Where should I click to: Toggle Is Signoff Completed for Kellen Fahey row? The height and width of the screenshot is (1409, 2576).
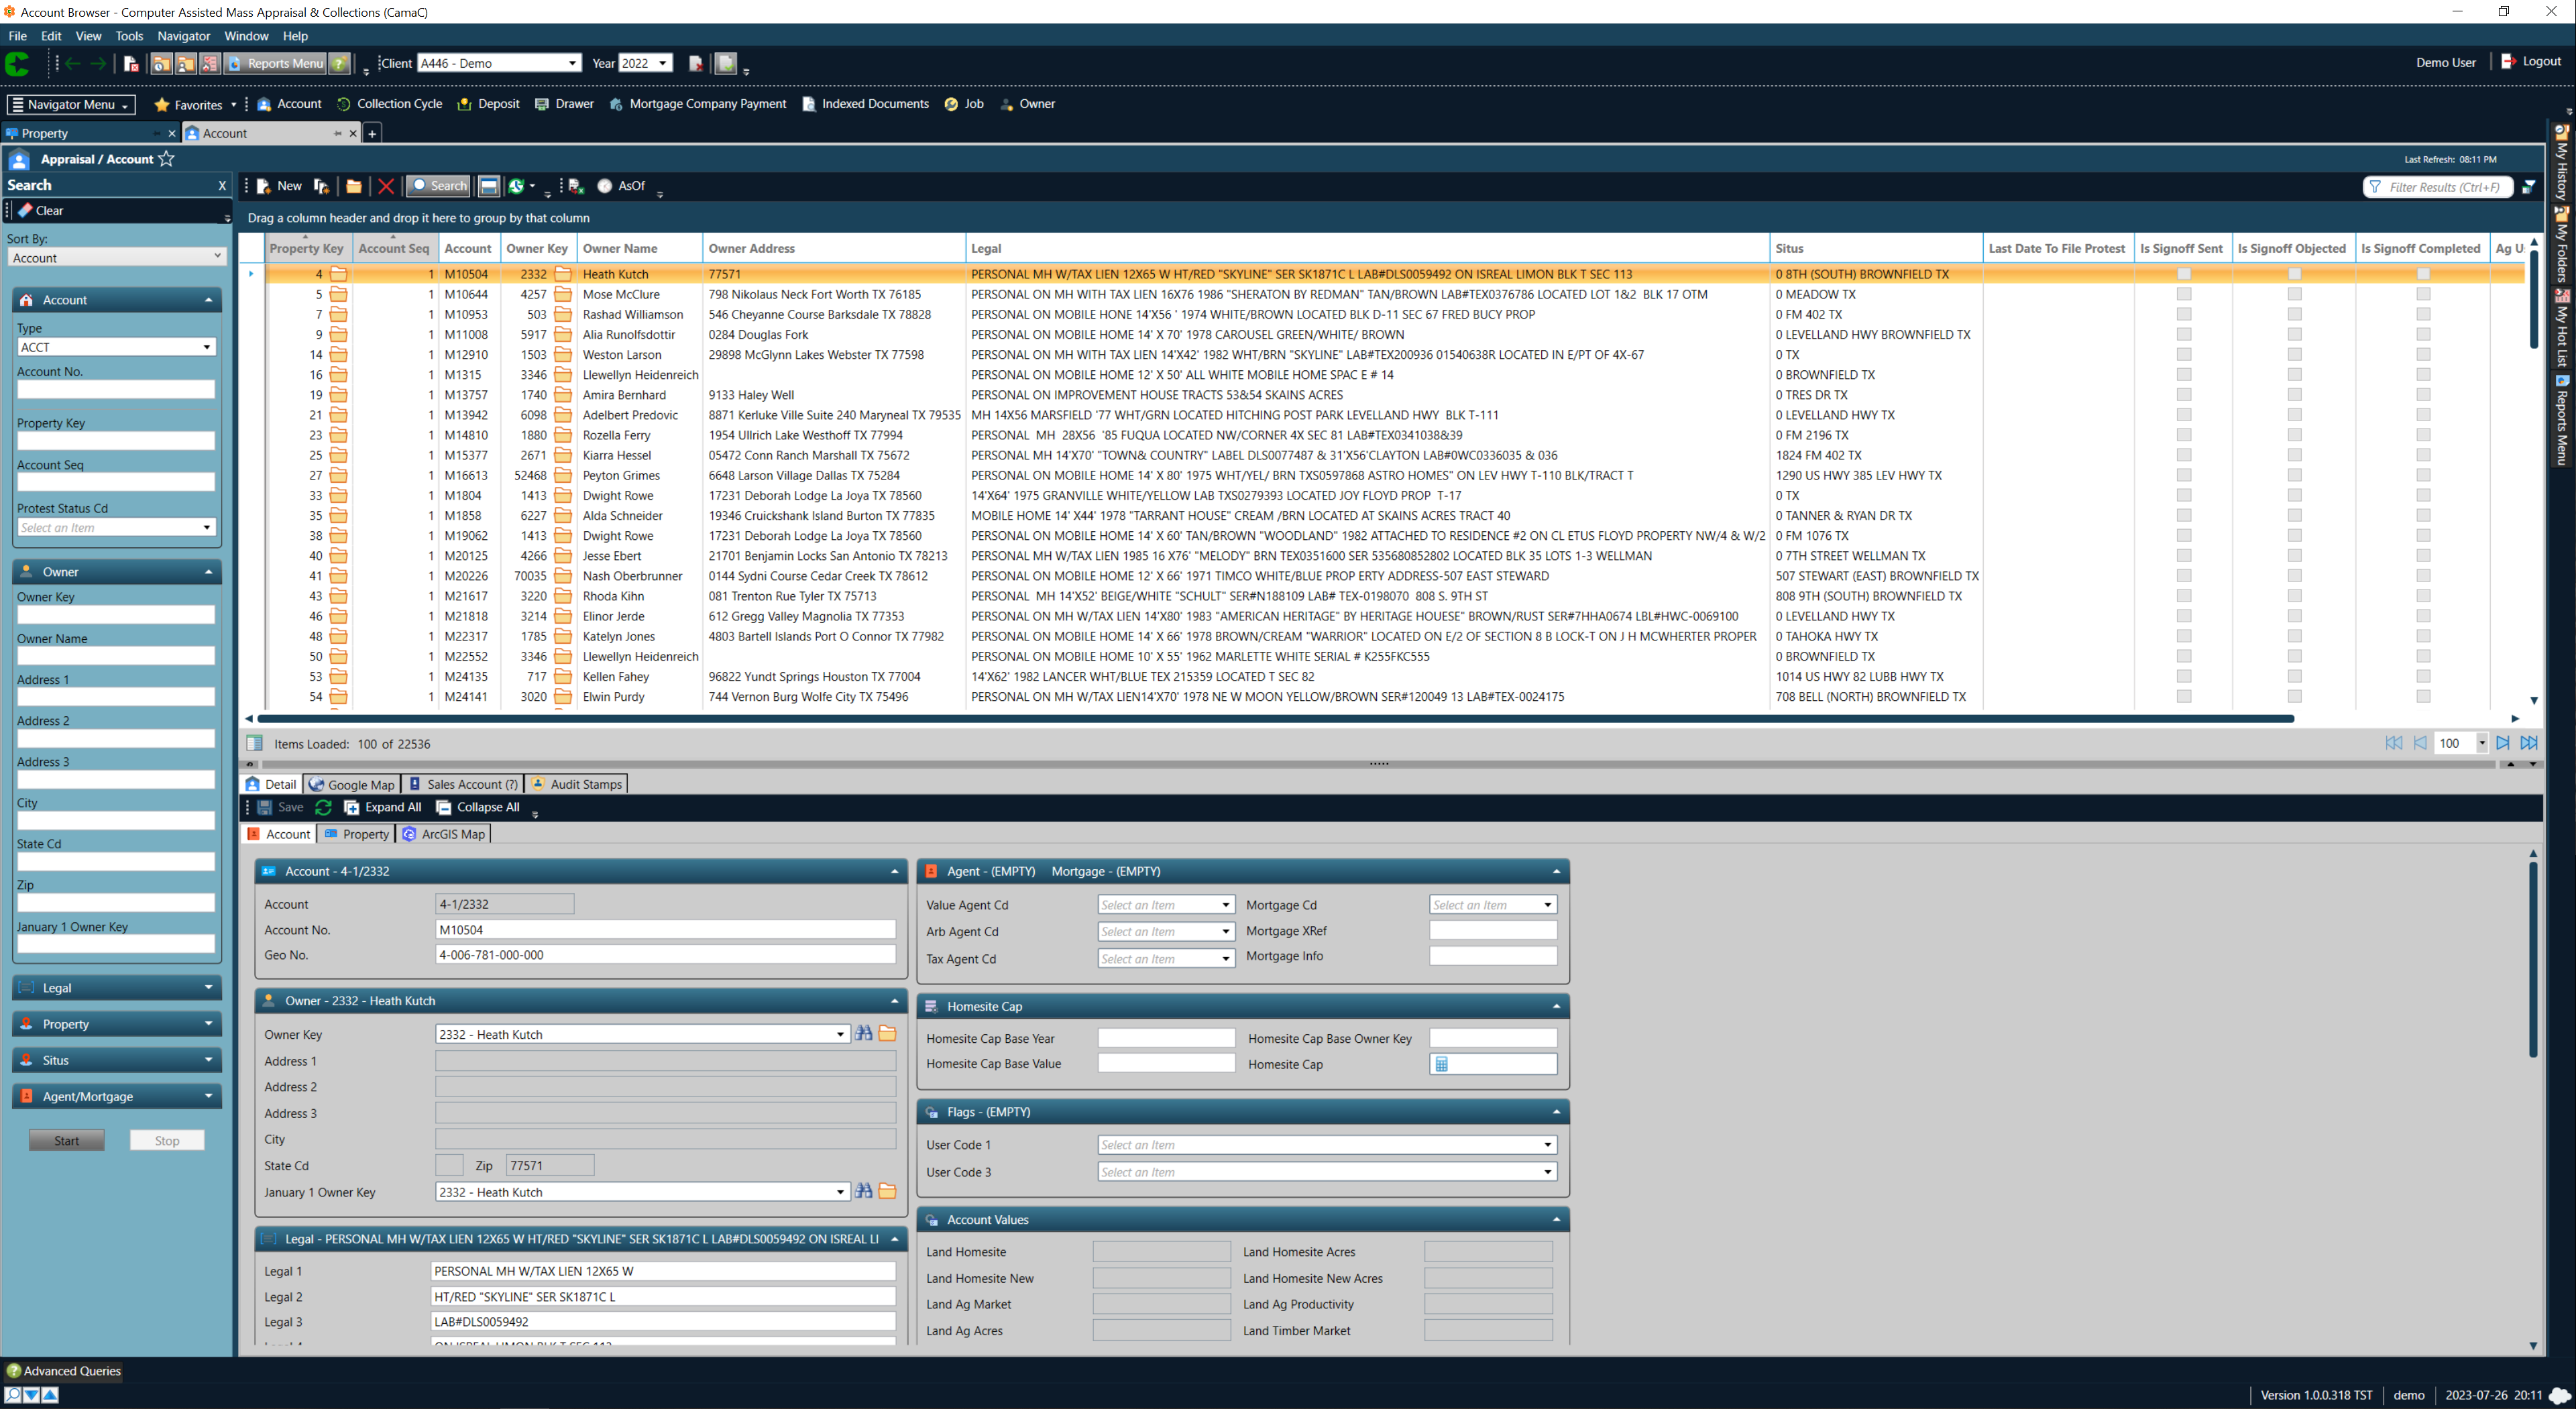[x=2423, y=677]
